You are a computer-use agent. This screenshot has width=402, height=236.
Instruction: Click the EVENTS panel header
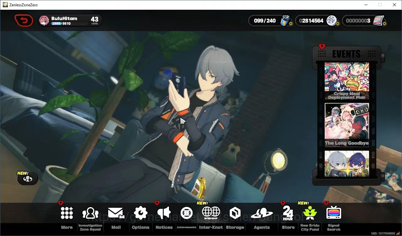[x=346, y=54]
